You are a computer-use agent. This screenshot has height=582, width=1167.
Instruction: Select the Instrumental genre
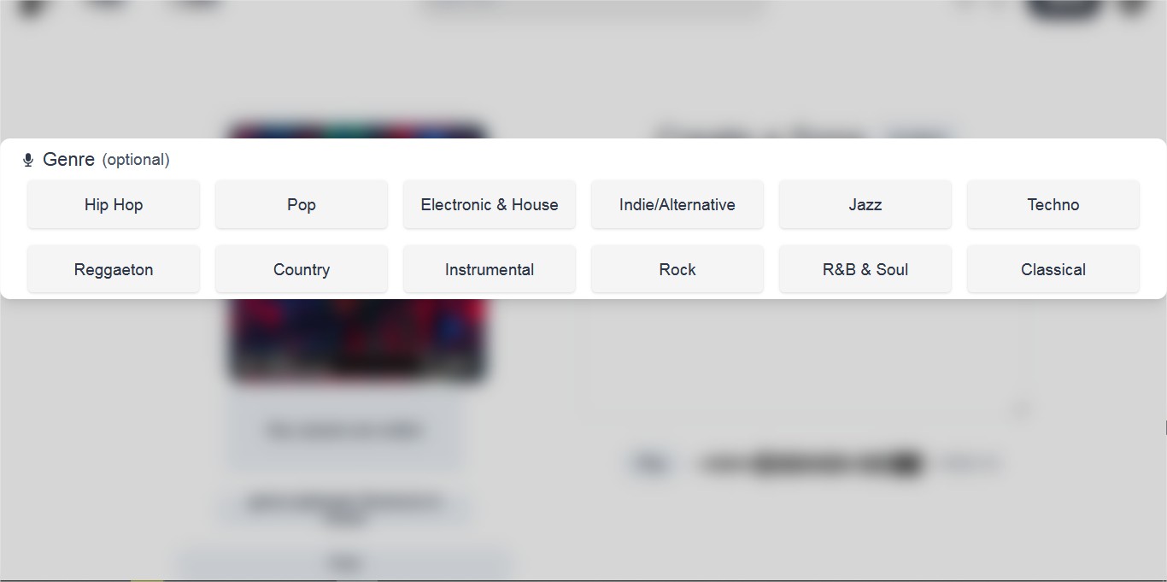490,269
